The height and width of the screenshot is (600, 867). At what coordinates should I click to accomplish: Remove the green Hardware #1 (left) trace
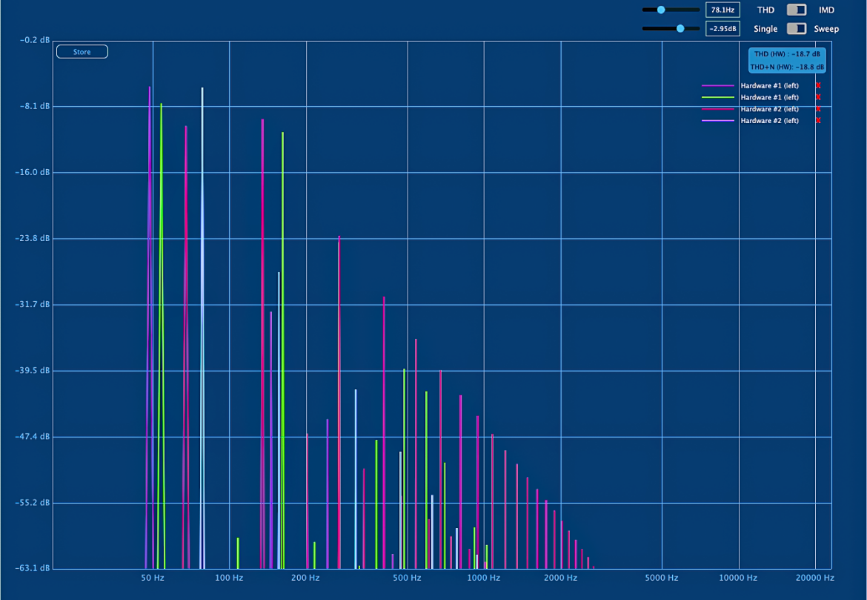(818, 97)
